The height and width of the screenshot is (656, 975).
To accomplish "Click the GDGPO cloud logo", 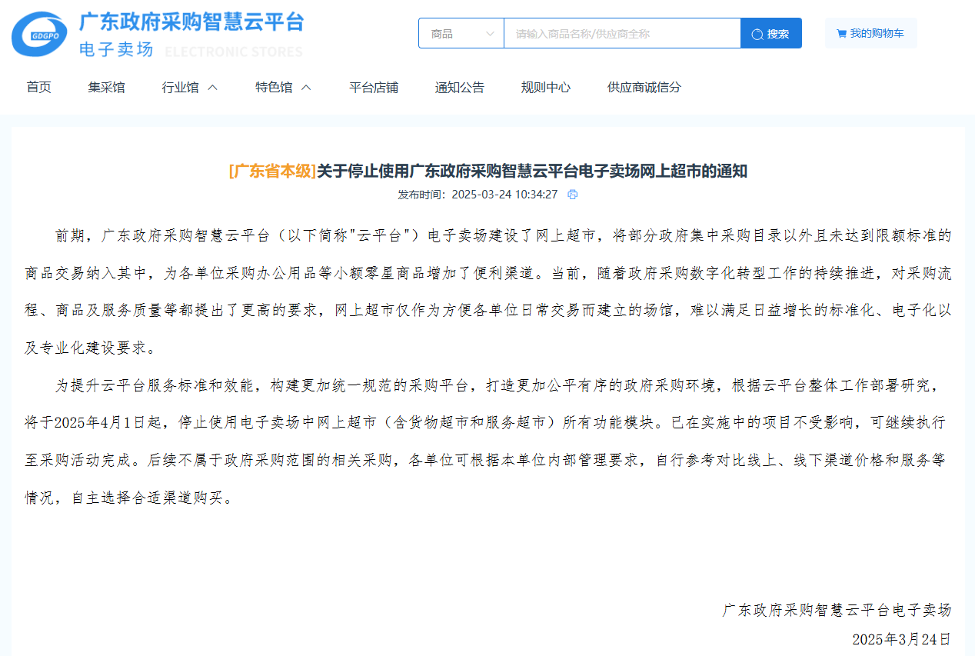I will [39, 35].
